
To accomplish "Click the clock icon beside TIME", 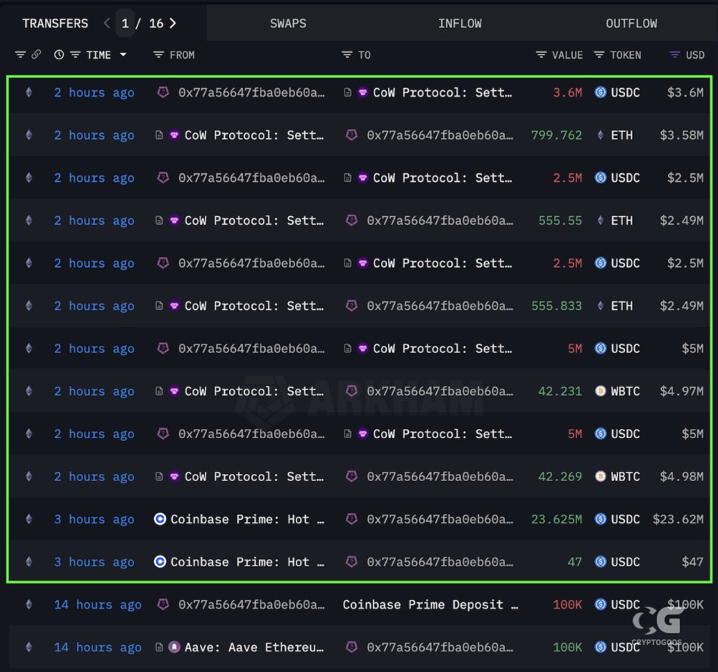I will click(59, 55).
